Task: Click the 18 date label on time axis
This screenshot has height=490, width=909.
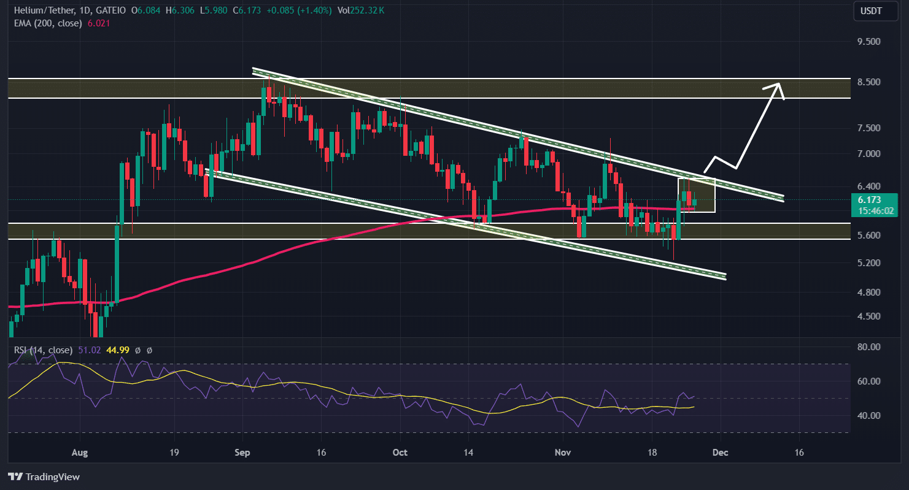Action: 652,453
